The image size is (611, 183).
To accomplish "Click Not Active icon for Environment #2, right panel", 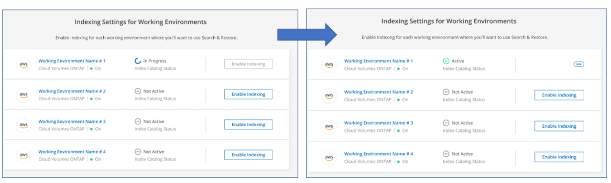I will [x=446, y=92].
